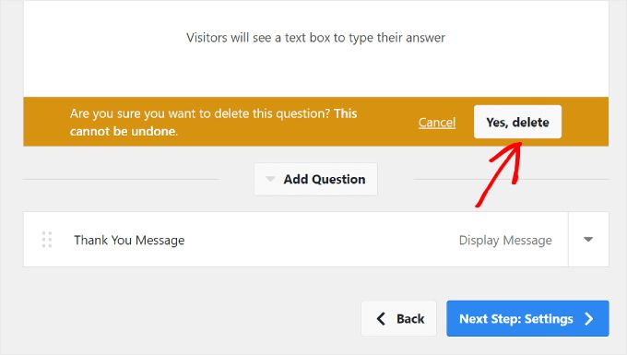Click the right chevron icon on Next Step

(x=588, y=319)
